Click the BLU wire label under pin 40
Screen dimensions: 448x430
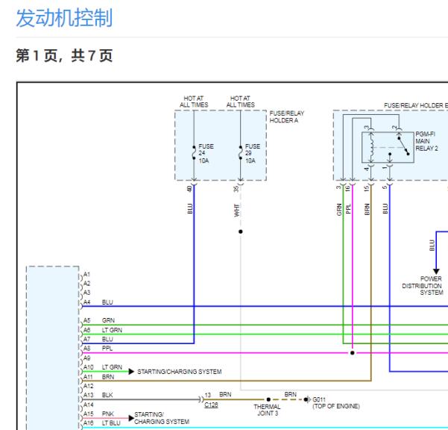click(x=190, y=208)
